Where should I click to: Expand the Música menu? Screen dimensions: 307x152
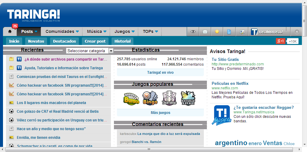pyautogui.click(x=96, y=31)
